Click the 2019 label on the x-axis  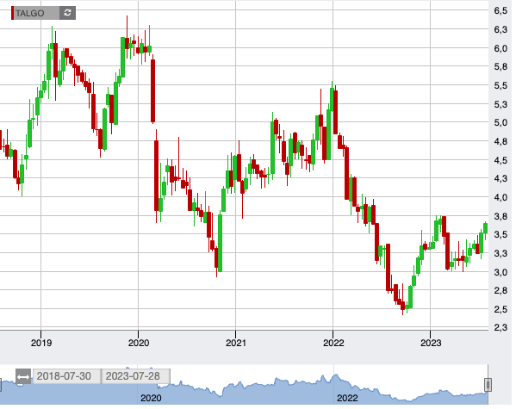[41, 343]
